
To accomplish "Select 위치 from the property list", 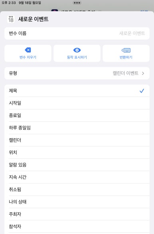I will [x=77, y=152].
